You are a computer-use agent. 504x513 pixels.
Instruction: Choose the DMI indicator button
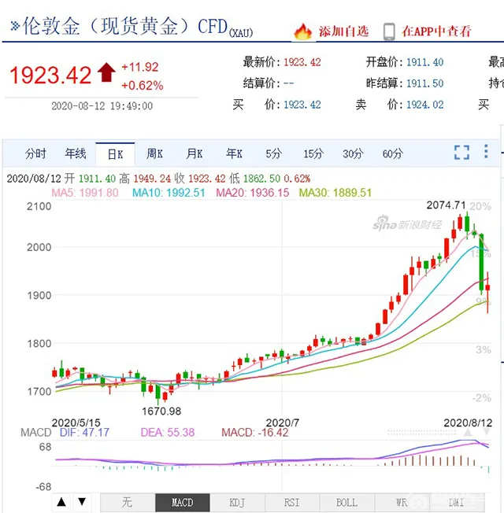pos(457,503)
